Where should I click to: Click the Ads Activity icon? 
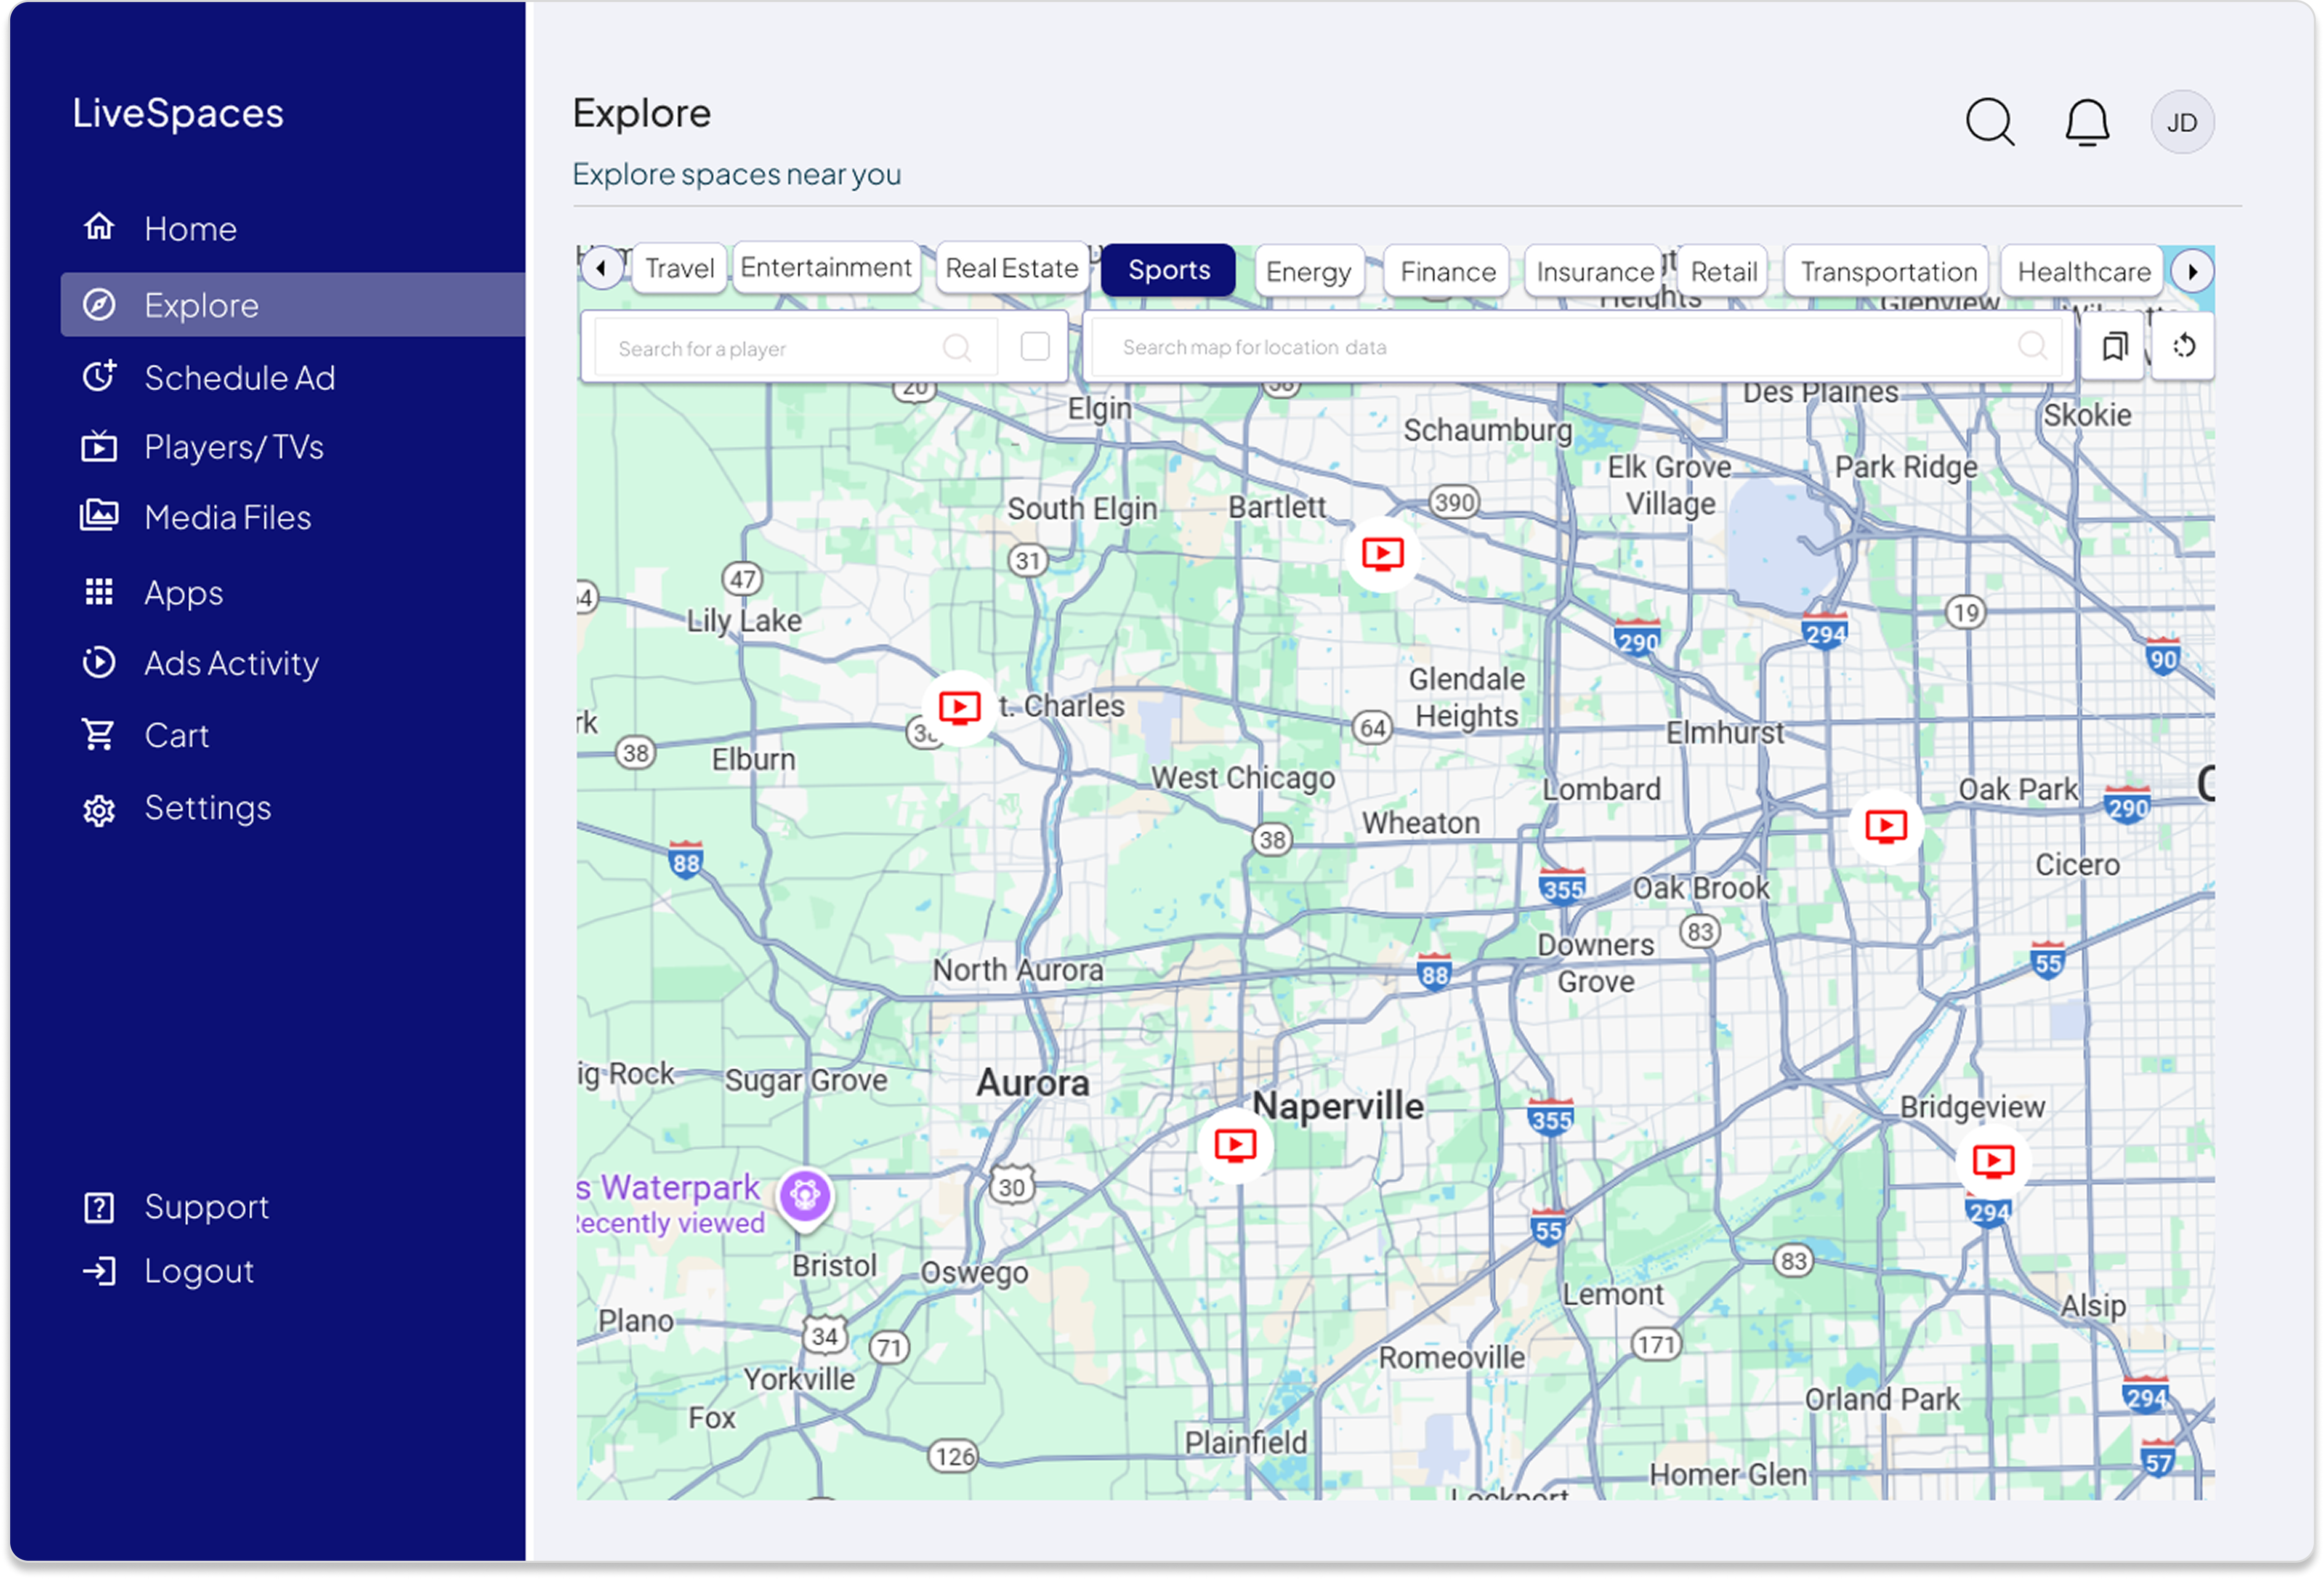[x=98, y=662]
